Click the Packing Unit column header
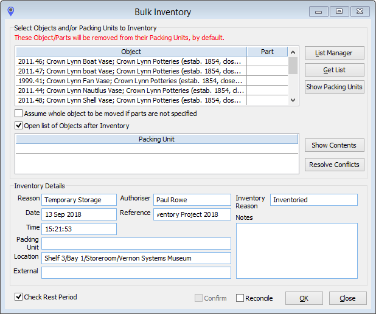This screenshot has width=376, height=314. pyautogui.click(x=157, y=139)
